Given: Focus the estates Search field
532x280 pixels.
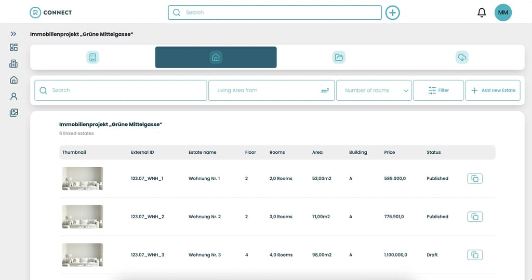Looking at the screenshot, I should (x=121, y=90).
